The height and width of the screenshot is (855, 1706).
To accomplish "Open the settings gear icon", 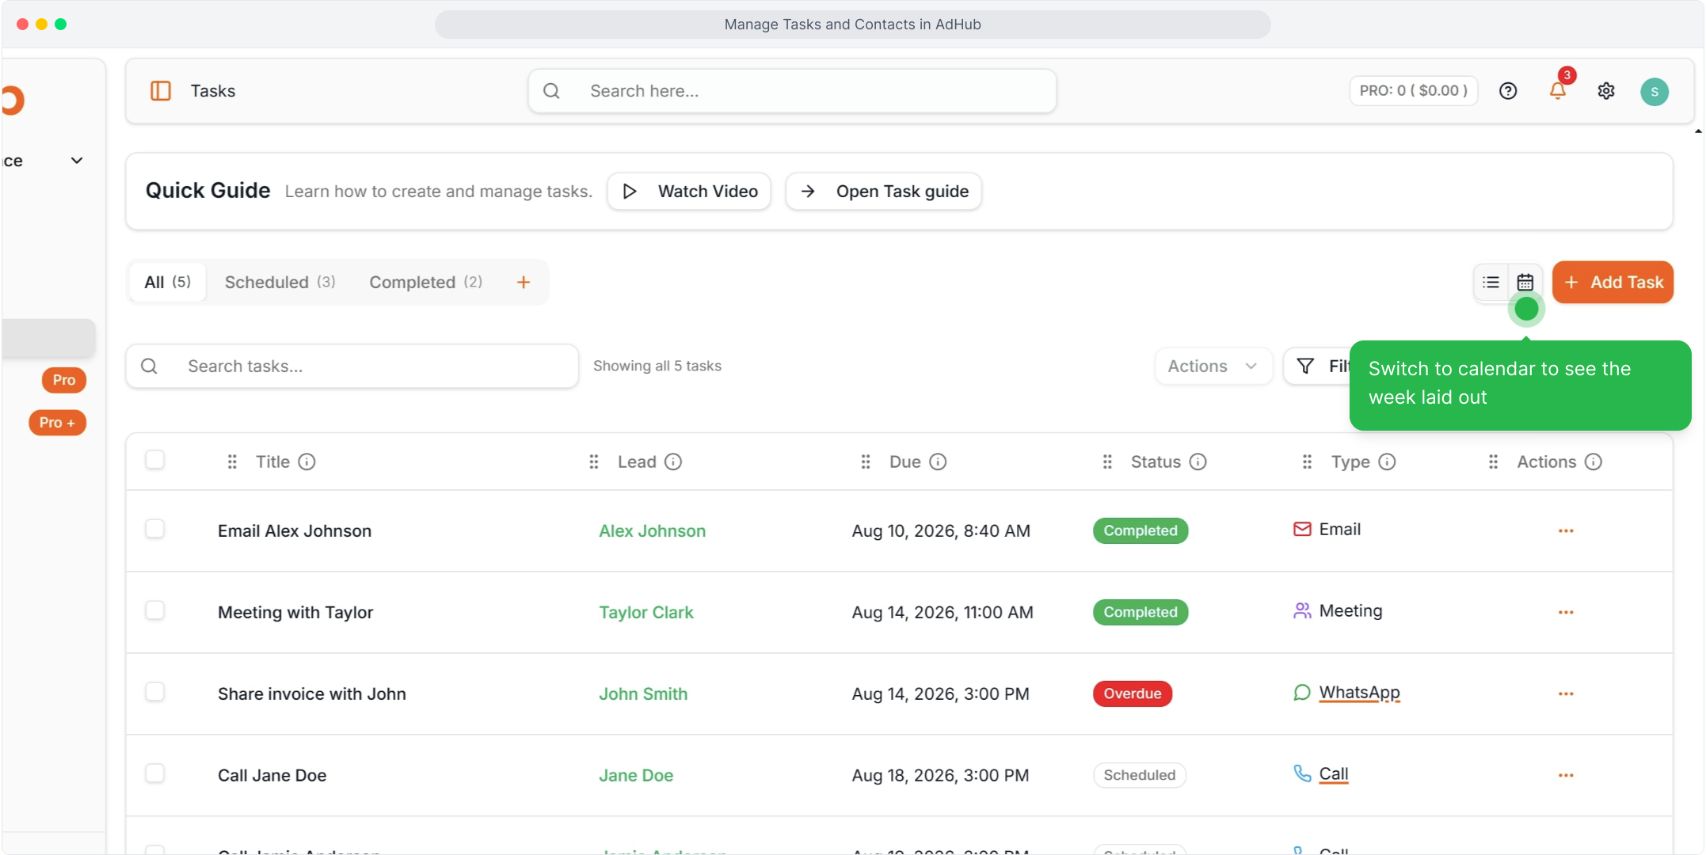I will [x=1606, y=91].
